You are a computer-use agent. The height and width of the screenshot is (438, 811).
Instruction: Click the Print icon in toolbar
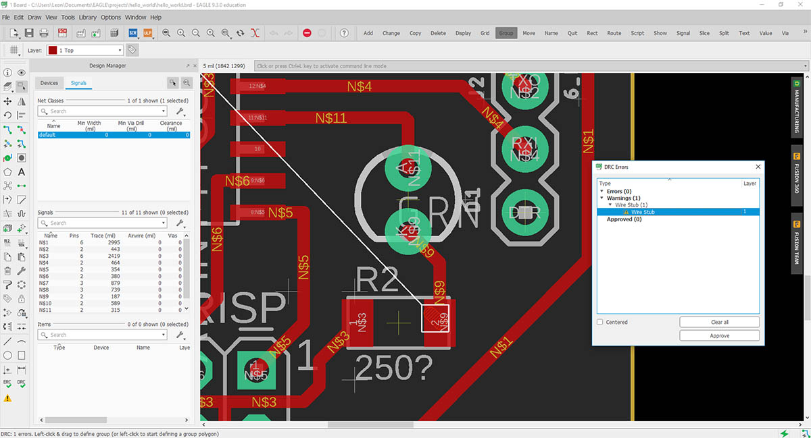tap(45, 33)
